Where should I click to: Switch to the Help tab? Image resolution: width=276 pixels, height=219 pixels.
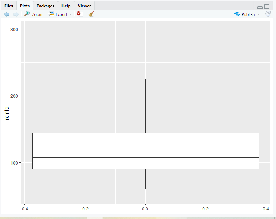(x=66, y=6)
